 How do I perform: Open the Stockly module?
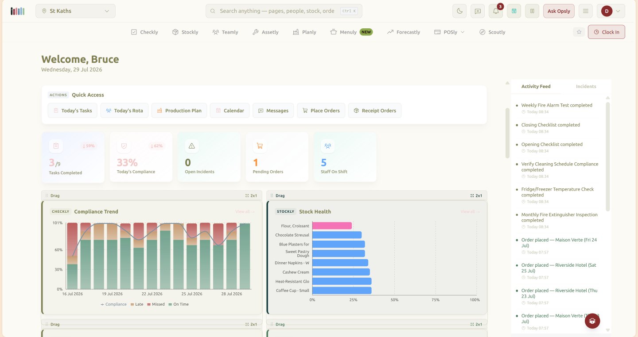pos(185,32)
